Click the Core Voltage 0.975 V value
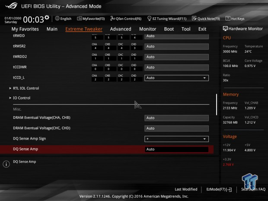The height and width of the screenshot is (201, 268). coord(250,66)
